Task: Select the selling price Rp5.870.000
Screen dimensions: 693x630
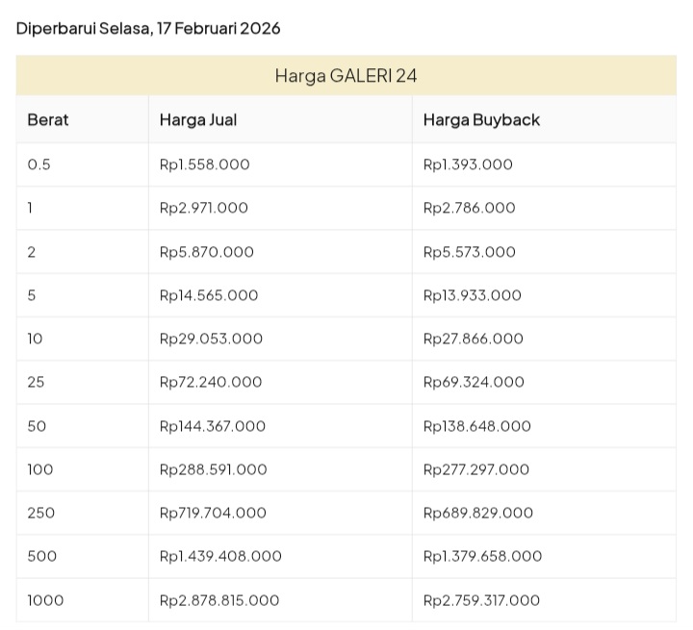Action: coord(206,252)
